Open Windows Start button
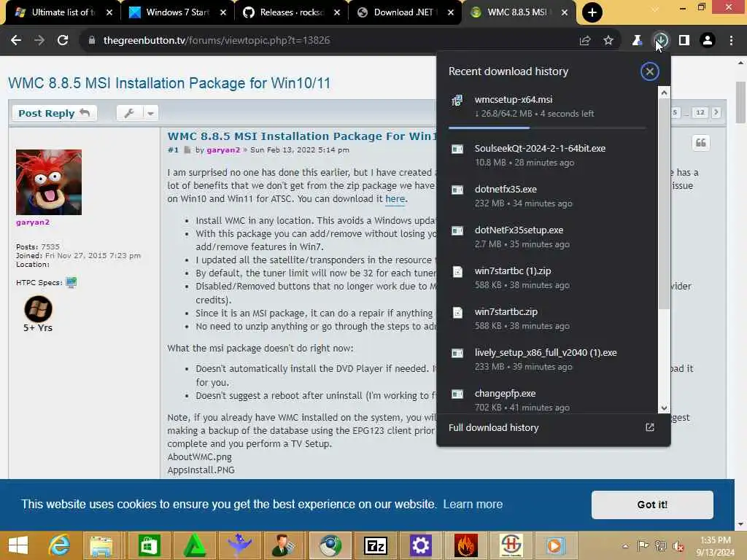 tap(18, 545)
